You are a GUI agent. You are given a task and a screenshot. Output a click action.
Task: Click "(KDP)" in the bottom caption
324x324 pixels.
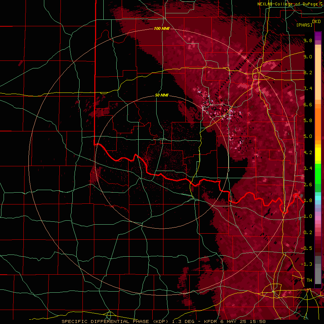(161, 321)
